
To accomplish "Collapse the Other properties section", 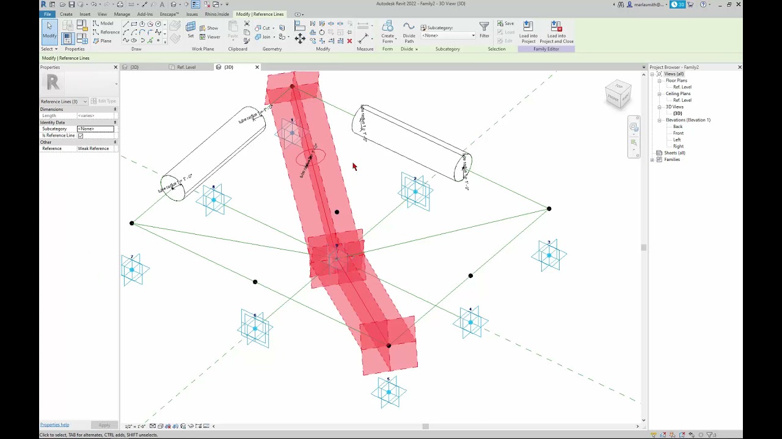I will (x=115, y=142).
